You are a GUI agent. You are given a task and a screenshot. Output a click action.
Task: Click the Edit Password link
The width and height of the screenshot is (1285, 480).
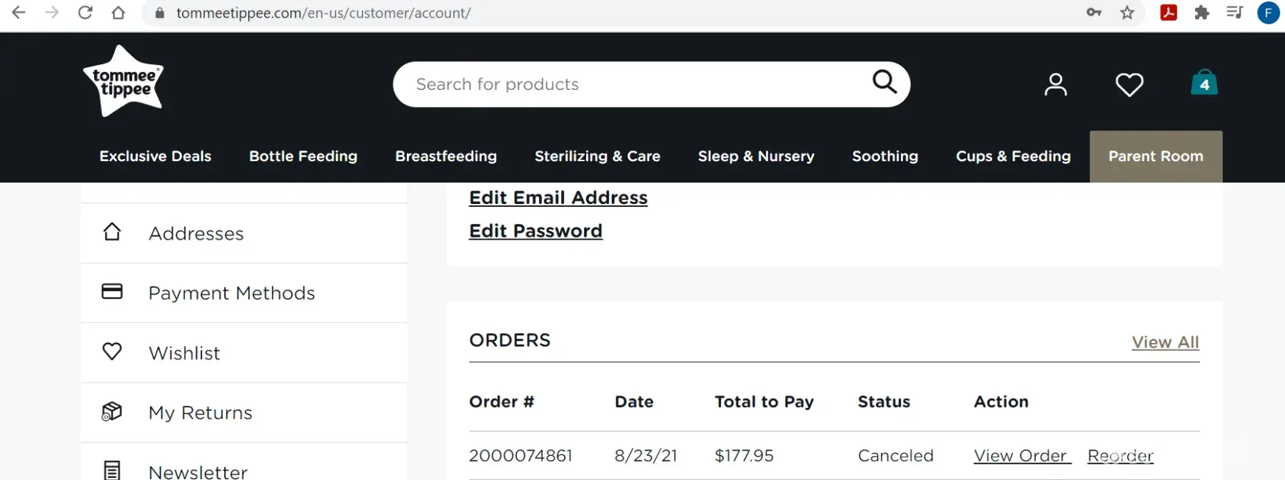click(x=535, y=231)
